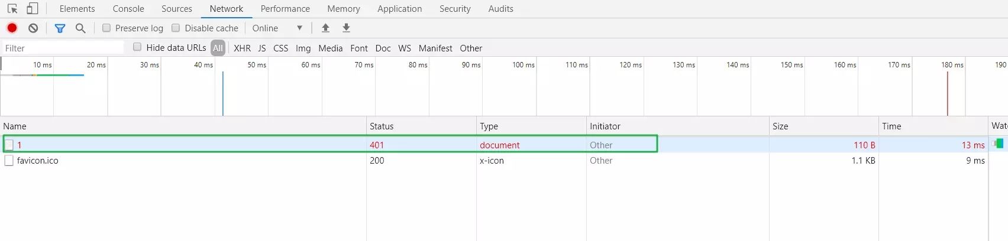Screen dimensions: 1008x241
Task: Filter requests by XHR type
Action: (242, 48)
